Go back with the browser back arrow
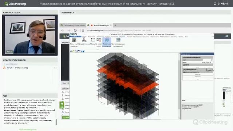The width and height of the screenshot is (233, 131). pos(63,31)
